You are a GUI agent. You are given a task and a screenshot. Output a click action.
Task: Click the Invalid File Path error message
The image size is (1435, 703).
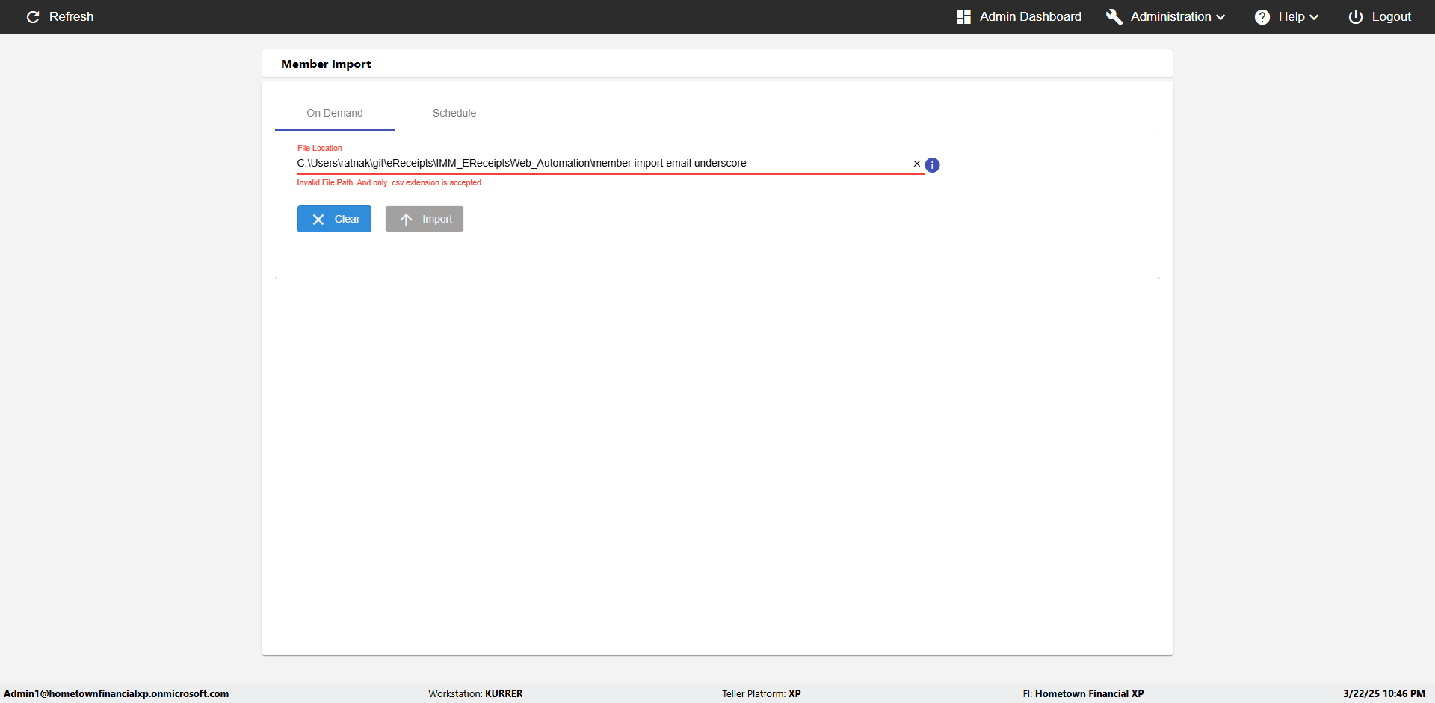[x=389, y=182]
